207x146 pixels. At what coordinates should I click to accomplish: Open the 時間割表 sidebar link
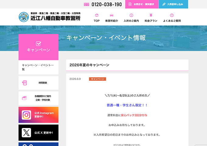pyautogui.click(x=38, y=83)
